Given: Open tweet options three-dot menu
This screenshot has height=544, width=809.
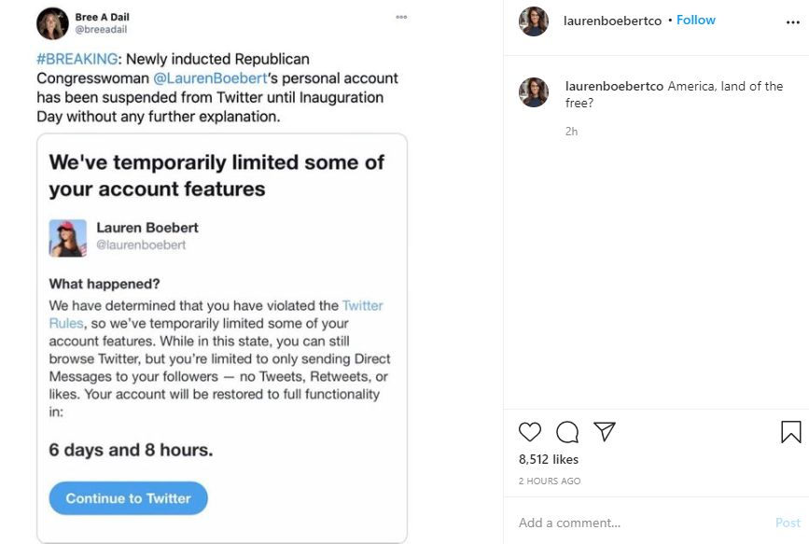Looking at the screenshot, I should [401, 17].
